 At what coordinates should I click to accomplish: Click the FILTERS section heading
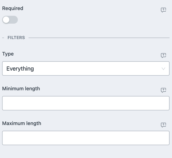(x=16, y=38)
